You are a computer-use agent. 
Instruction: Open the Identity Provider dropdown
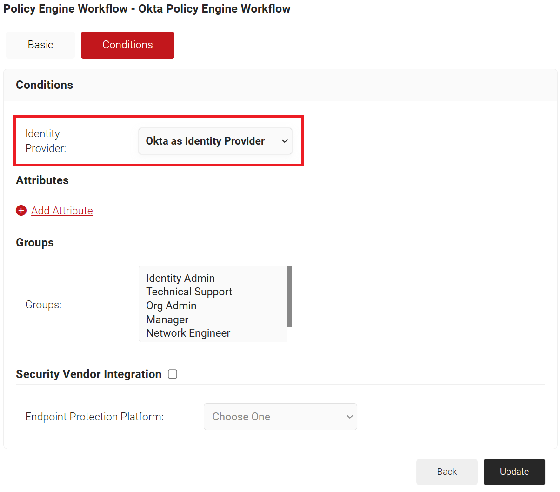(x=215, y=141)
